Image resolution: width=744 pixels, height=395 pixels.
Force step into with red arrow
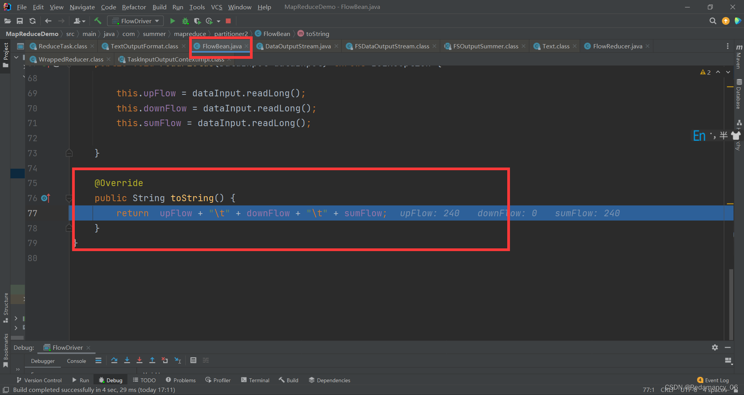[x=139, y=360]
